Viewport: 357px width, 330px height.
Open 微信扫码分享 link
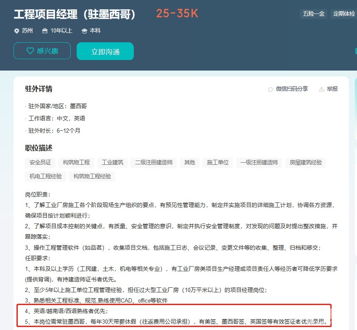(x=292, y=89)
